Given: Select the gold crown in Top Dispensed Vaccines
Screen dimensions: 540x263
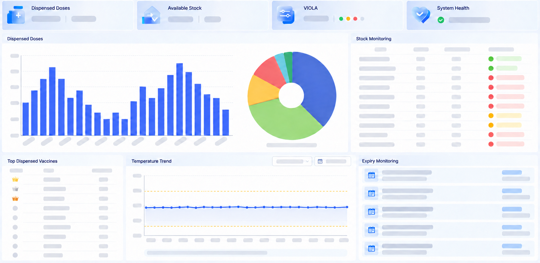Looking at the screenshot, I should pos(15,179).
